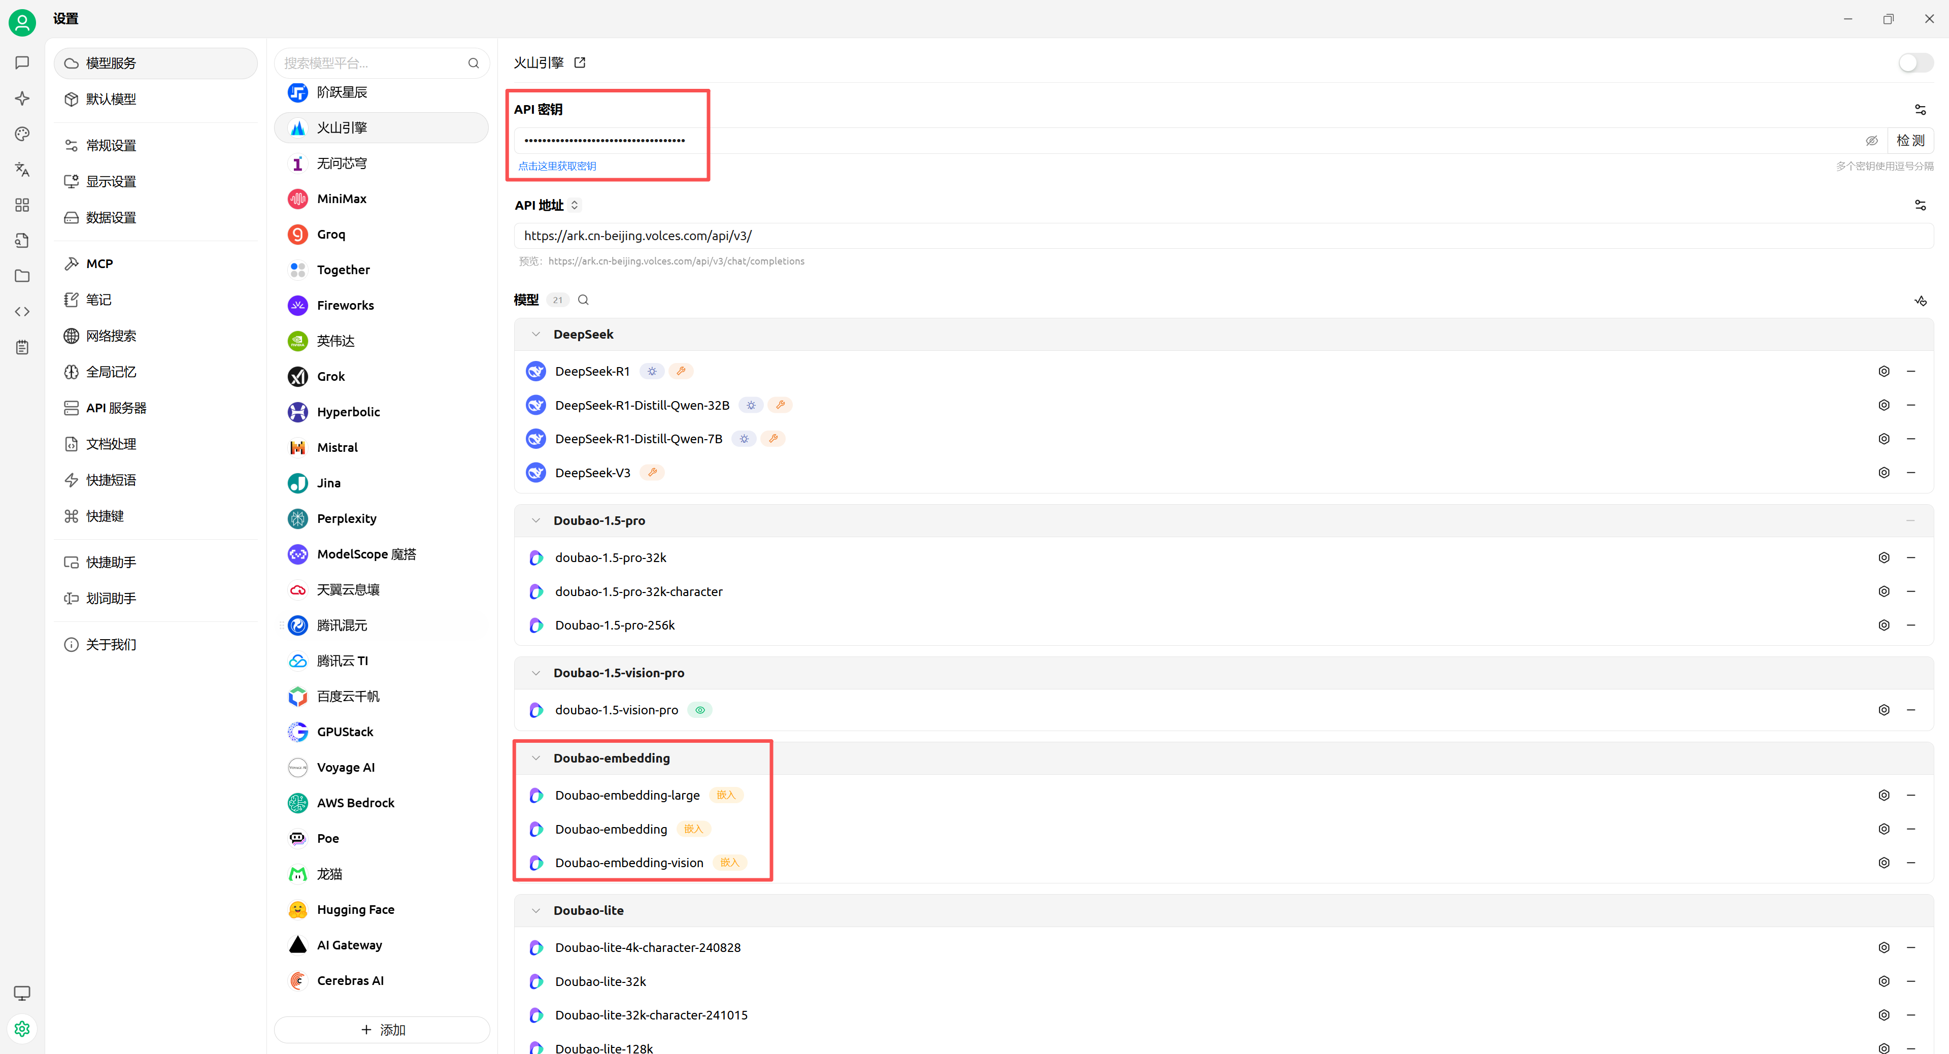This screenshot has height=1054, width=1949.
Task: Open the assistant chat icon in left sidebar
Action: pos(22,62)
